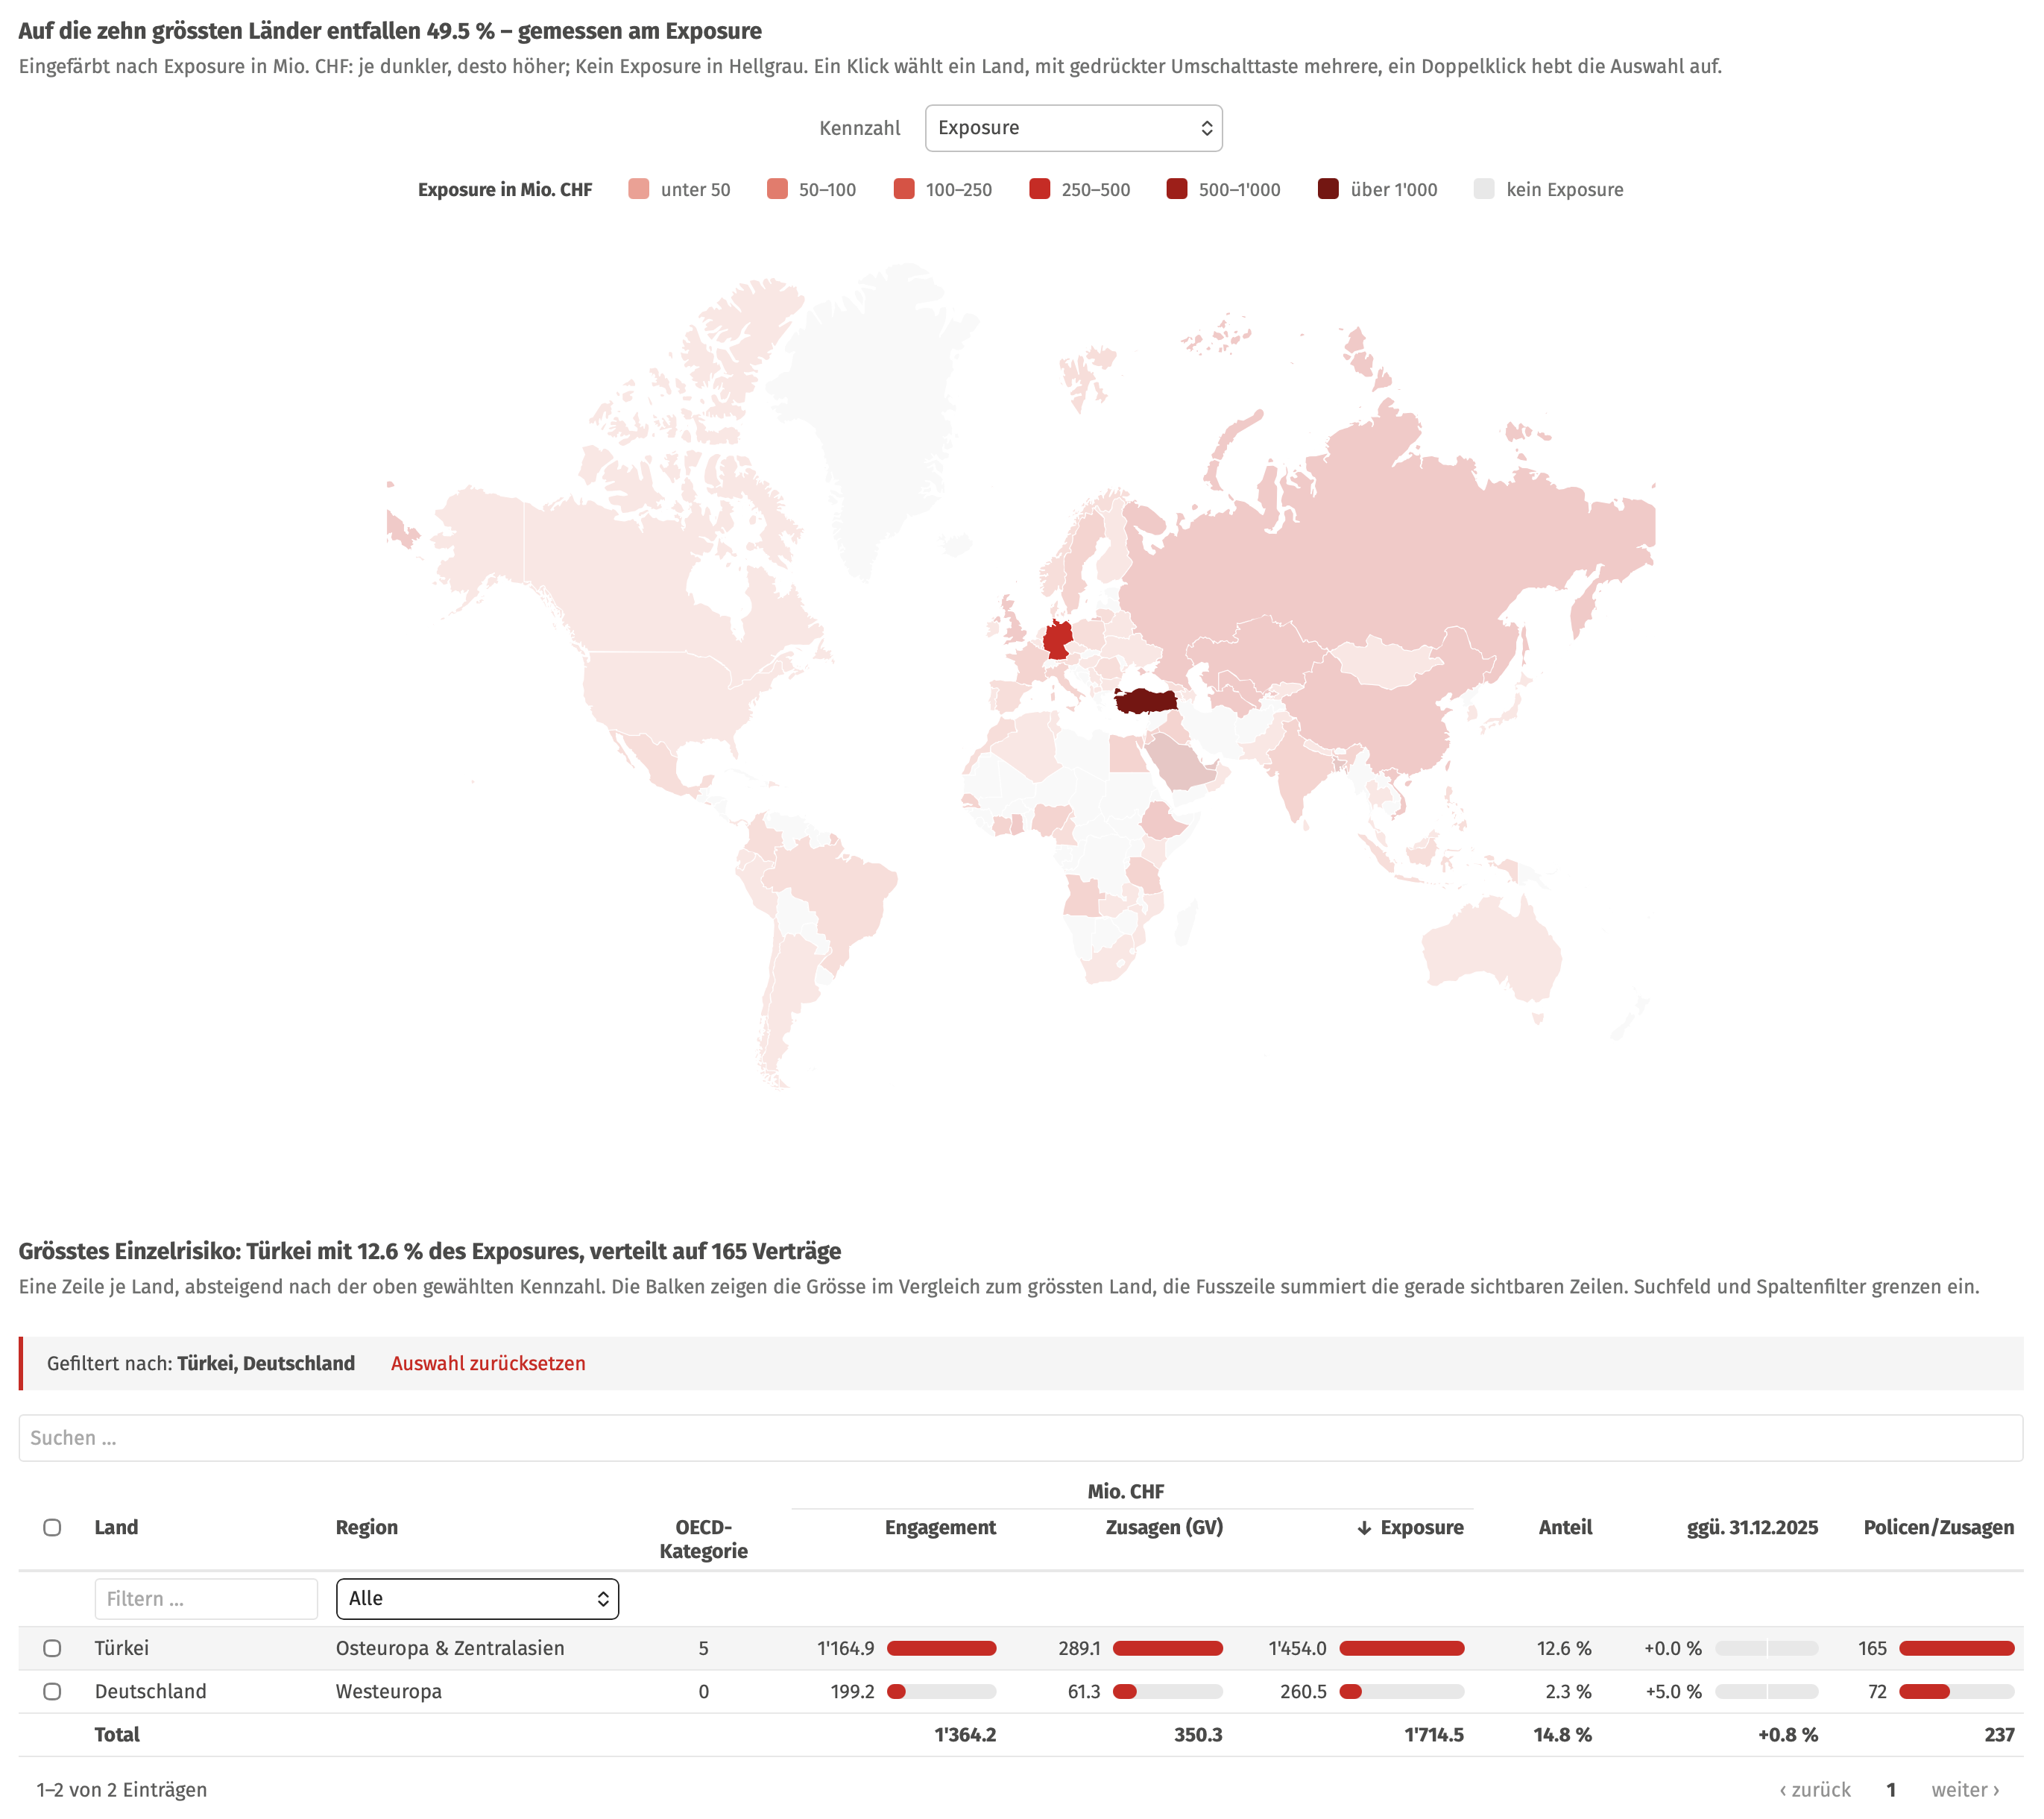Click the 'Auswahl zurücksetzen' link
Viewport: 2044px width, 1819px height.
point(488,1363)
